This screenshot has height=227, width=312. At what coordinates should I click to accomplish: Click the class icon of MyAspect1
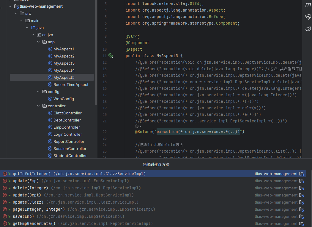[50, 49]
